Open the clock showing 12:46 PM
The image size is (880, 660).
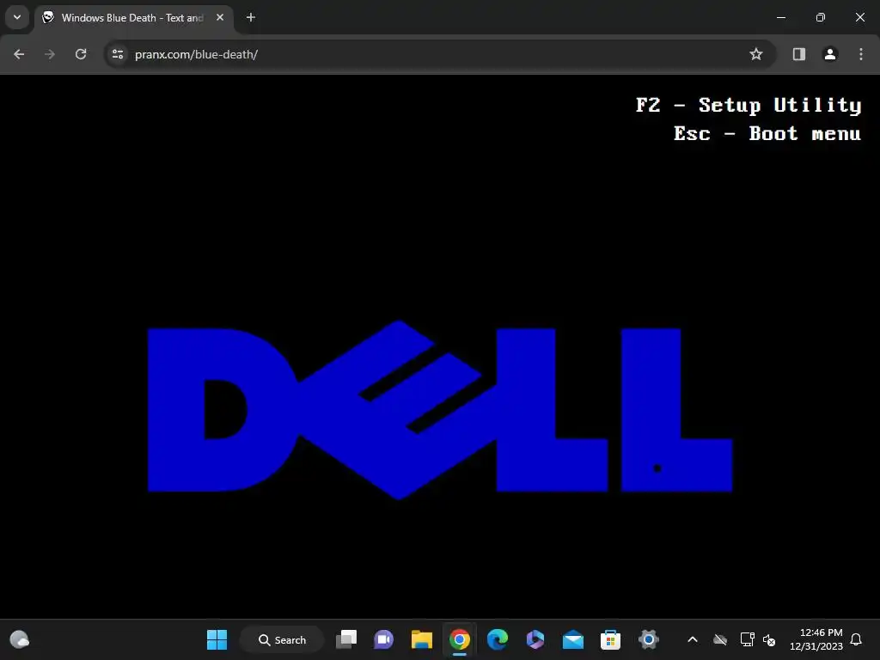(816, 639)
